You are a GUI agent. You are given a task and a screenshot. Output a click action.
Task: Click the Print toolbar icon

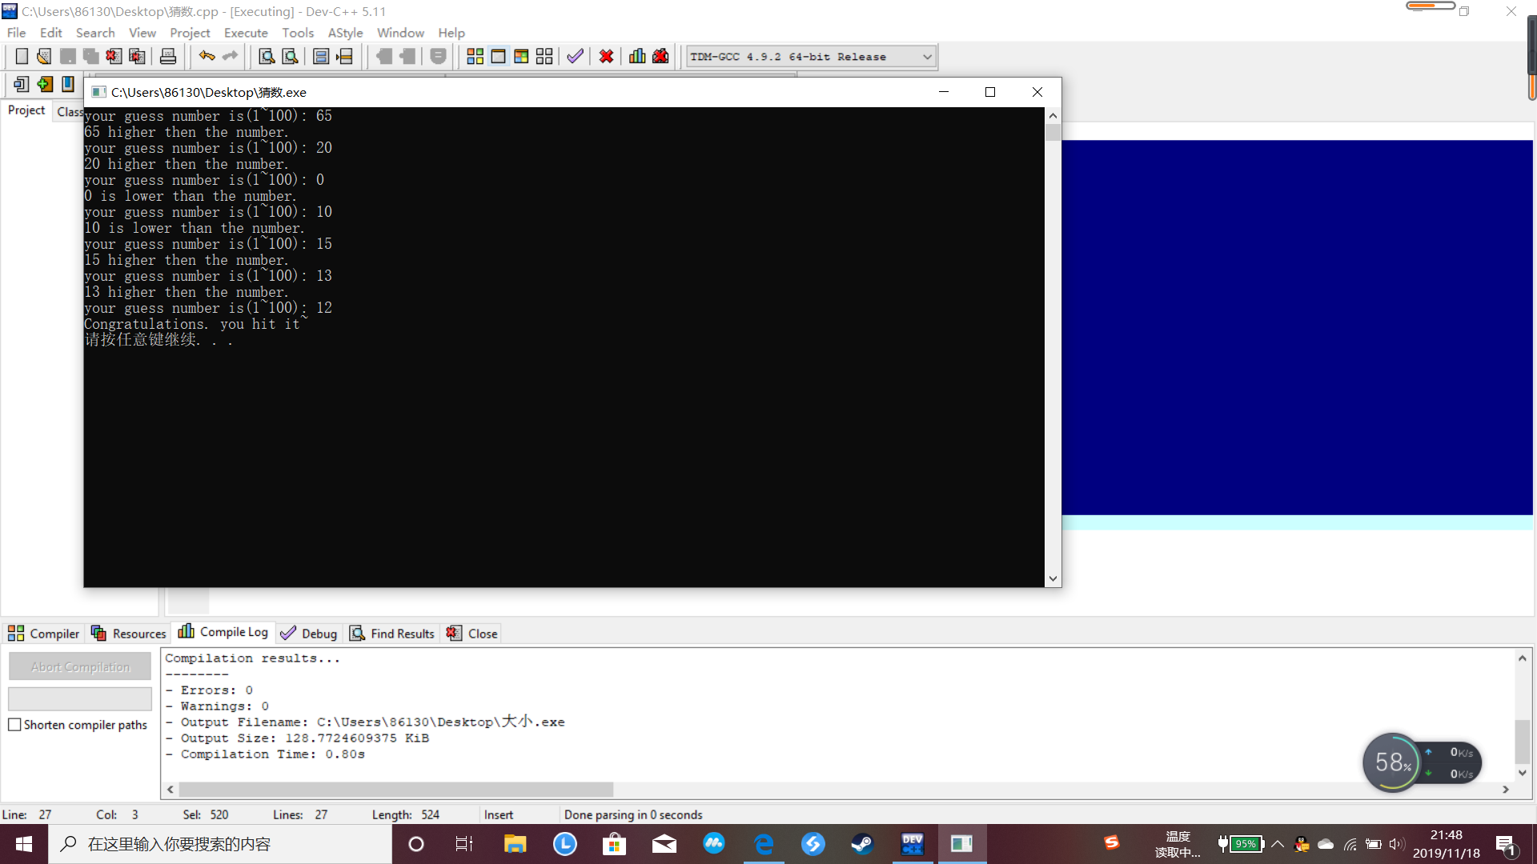point(168,56)
